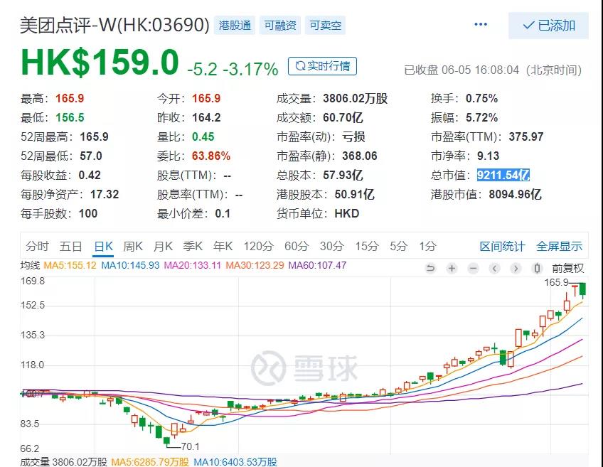Click the highlighted 总市值 value 9211.54亿

tap(503, 176)
